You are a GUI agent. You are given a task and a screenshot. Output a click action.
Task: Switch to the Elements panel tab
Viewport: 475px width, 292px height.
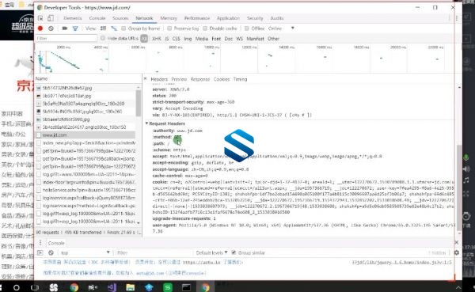[73, 18]
